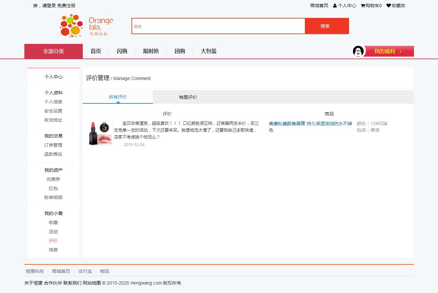Viewport: 438px width, 293px height.
Task: Click the avatar icon beside 我的福利
Action: pos(358,51)
